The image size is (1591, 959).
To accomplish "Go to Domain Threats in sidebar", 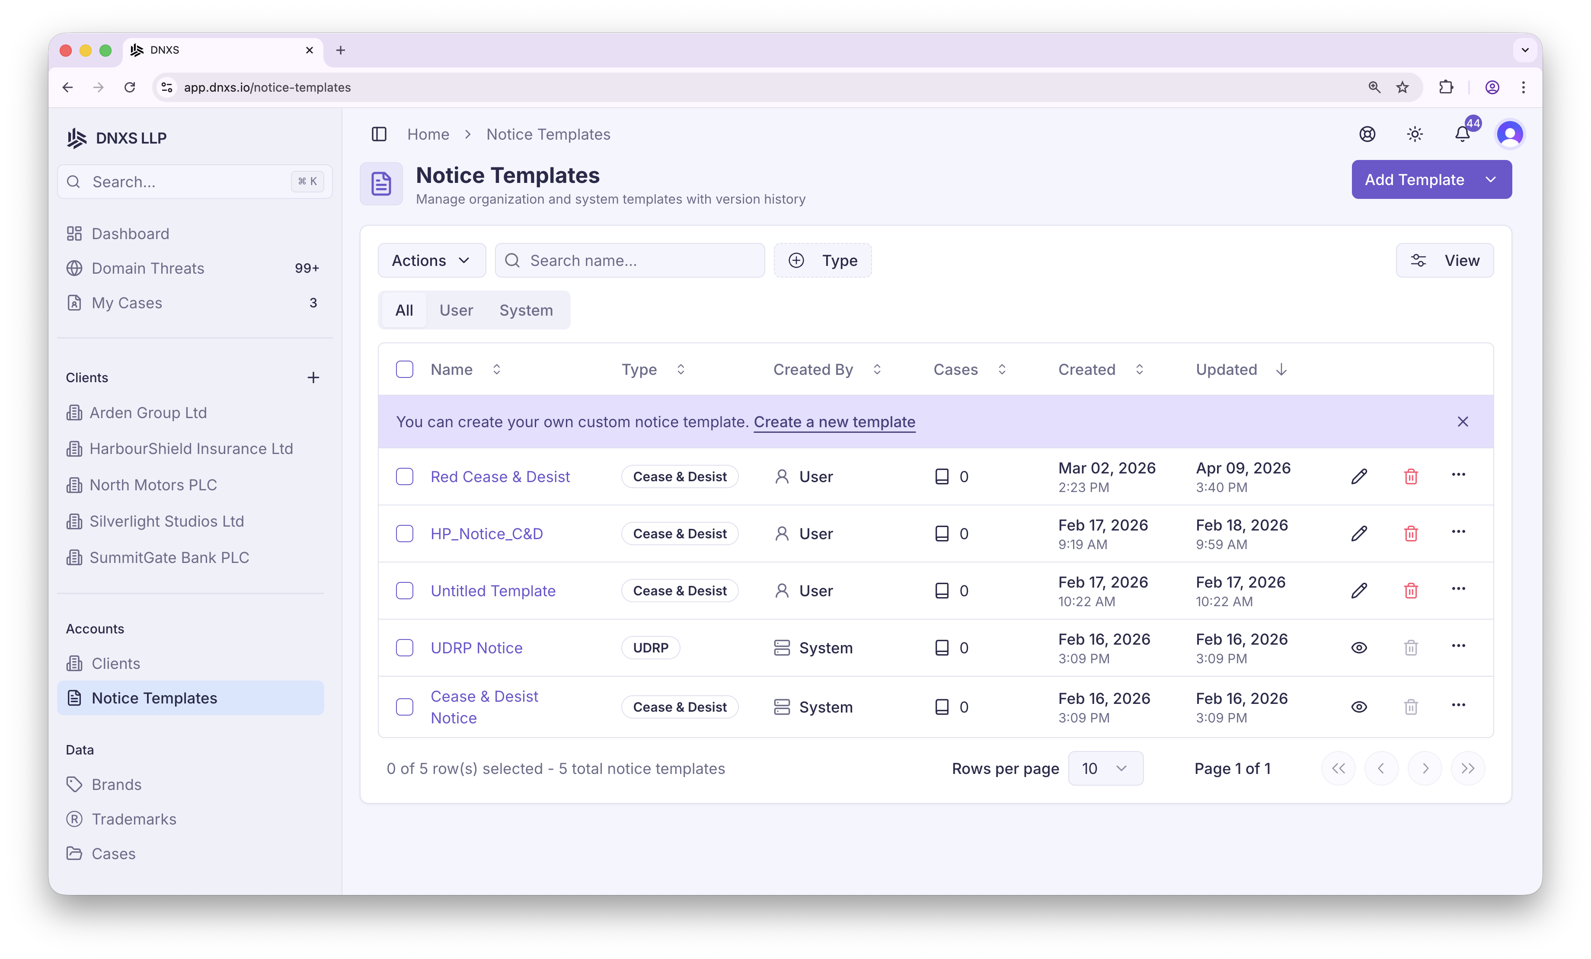I will (148, 268).
